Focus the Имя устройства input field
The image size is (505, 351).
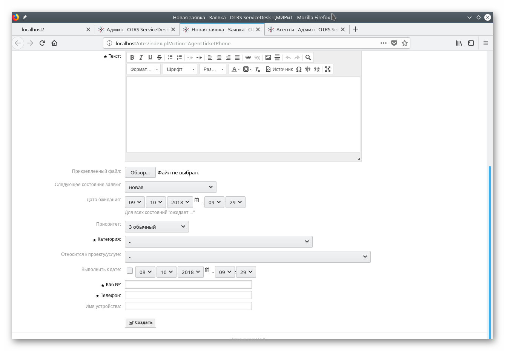tap(188, 306)
